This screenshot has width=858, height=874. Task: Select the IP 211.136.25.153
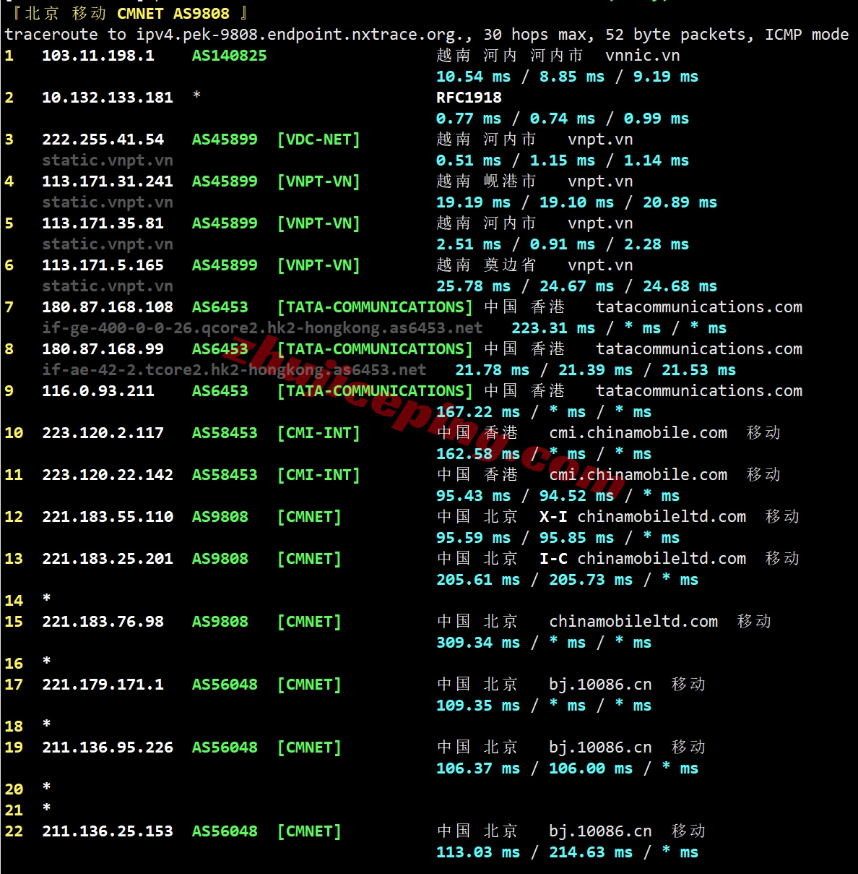[108, 831]
